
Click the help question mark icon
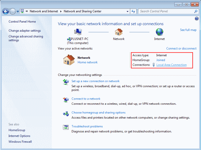click(197, 19)
